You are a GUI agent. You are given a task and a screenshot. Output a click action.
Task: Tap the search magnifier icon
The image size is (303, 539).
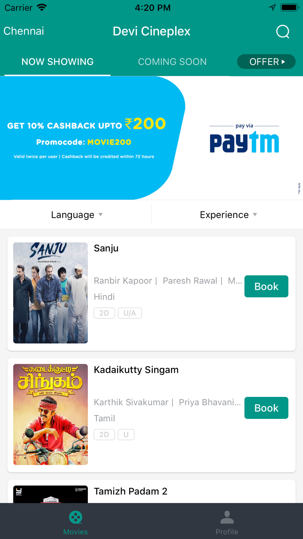click(283, 31)
